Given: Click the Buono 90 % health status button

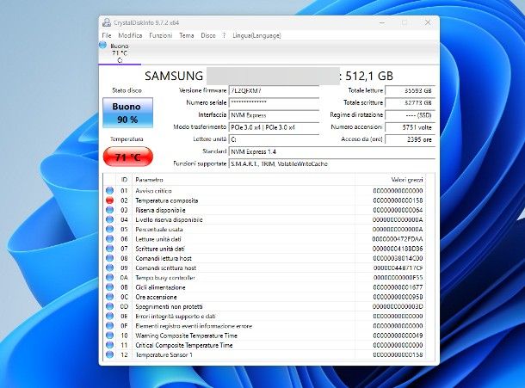Looking at the screenshot, I should 127,113.
